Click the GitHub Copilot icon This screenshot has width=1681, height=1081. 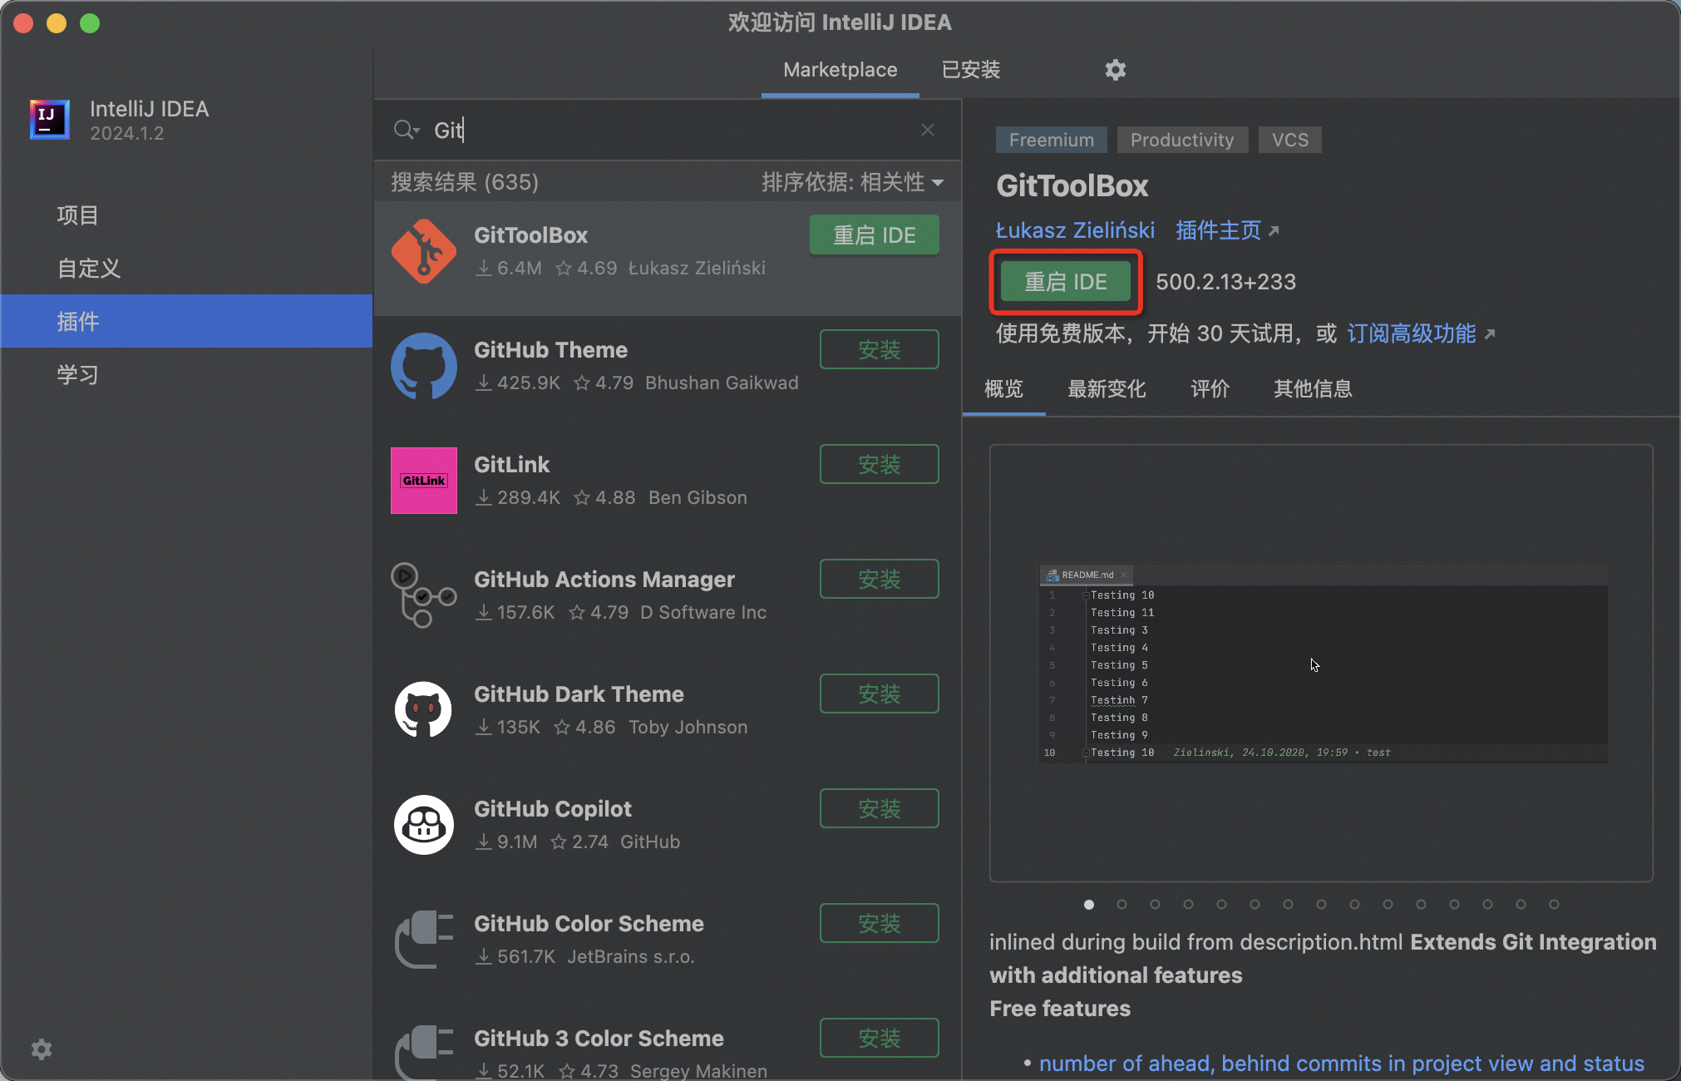click(423, 825)
